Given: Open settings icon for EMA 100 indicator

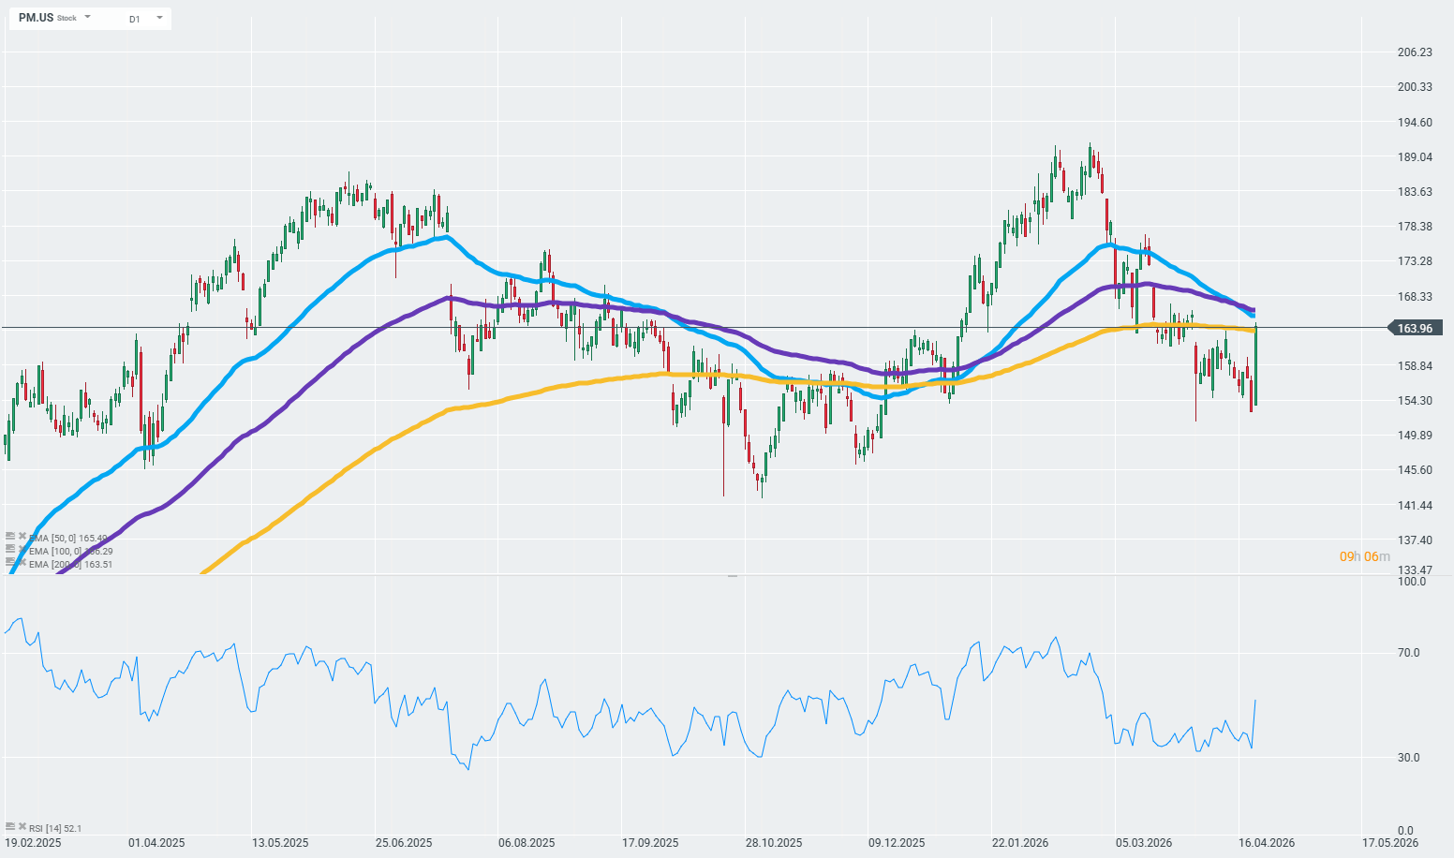Looking at the screenshot, I should [10, 549].
